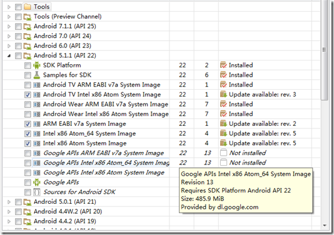
Task: Click the Google APIs Intel x86 Atom_64 system image icon
Action: (37, 163)
